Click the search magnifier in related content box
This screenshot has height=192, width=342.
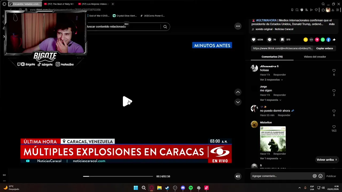pyautogui.click(x=165, y=27)
